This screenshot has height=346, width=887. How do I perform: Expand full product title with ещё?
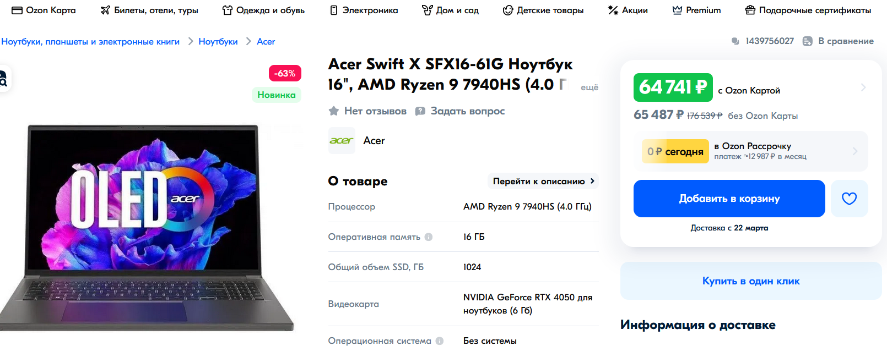(589, 87)
